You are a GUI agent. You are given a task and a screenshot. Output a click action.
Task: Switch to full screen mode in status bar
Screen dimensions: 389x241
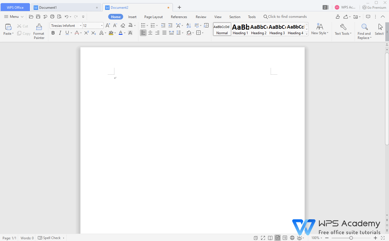point(263,238)
